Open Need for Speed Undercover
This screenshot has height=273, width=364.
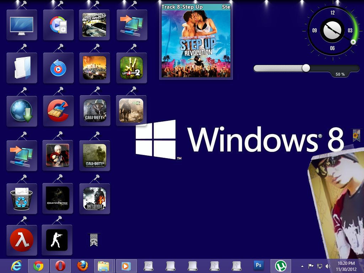(x=95, y=68)
